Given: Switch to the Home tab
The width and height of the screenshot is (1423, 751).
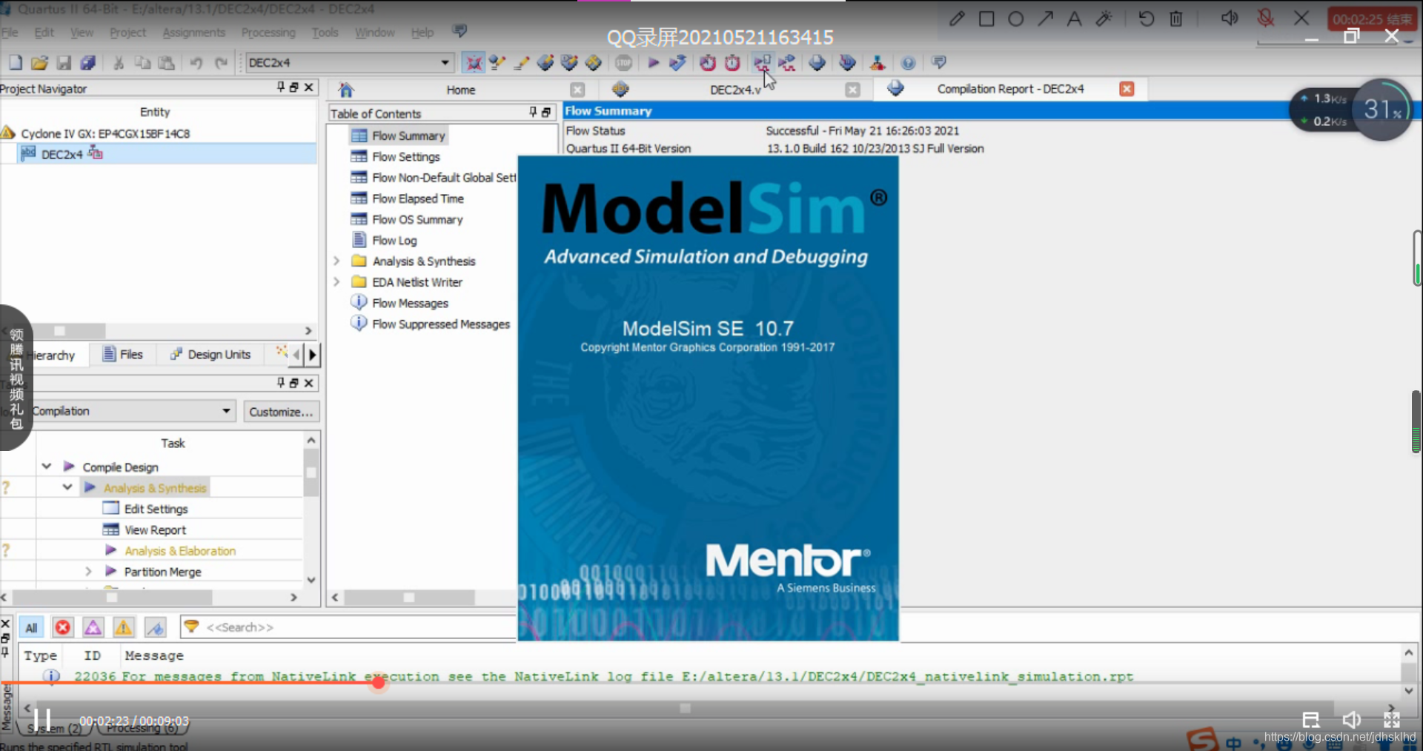Looking at the screenshot, I should tap(460, 90).
